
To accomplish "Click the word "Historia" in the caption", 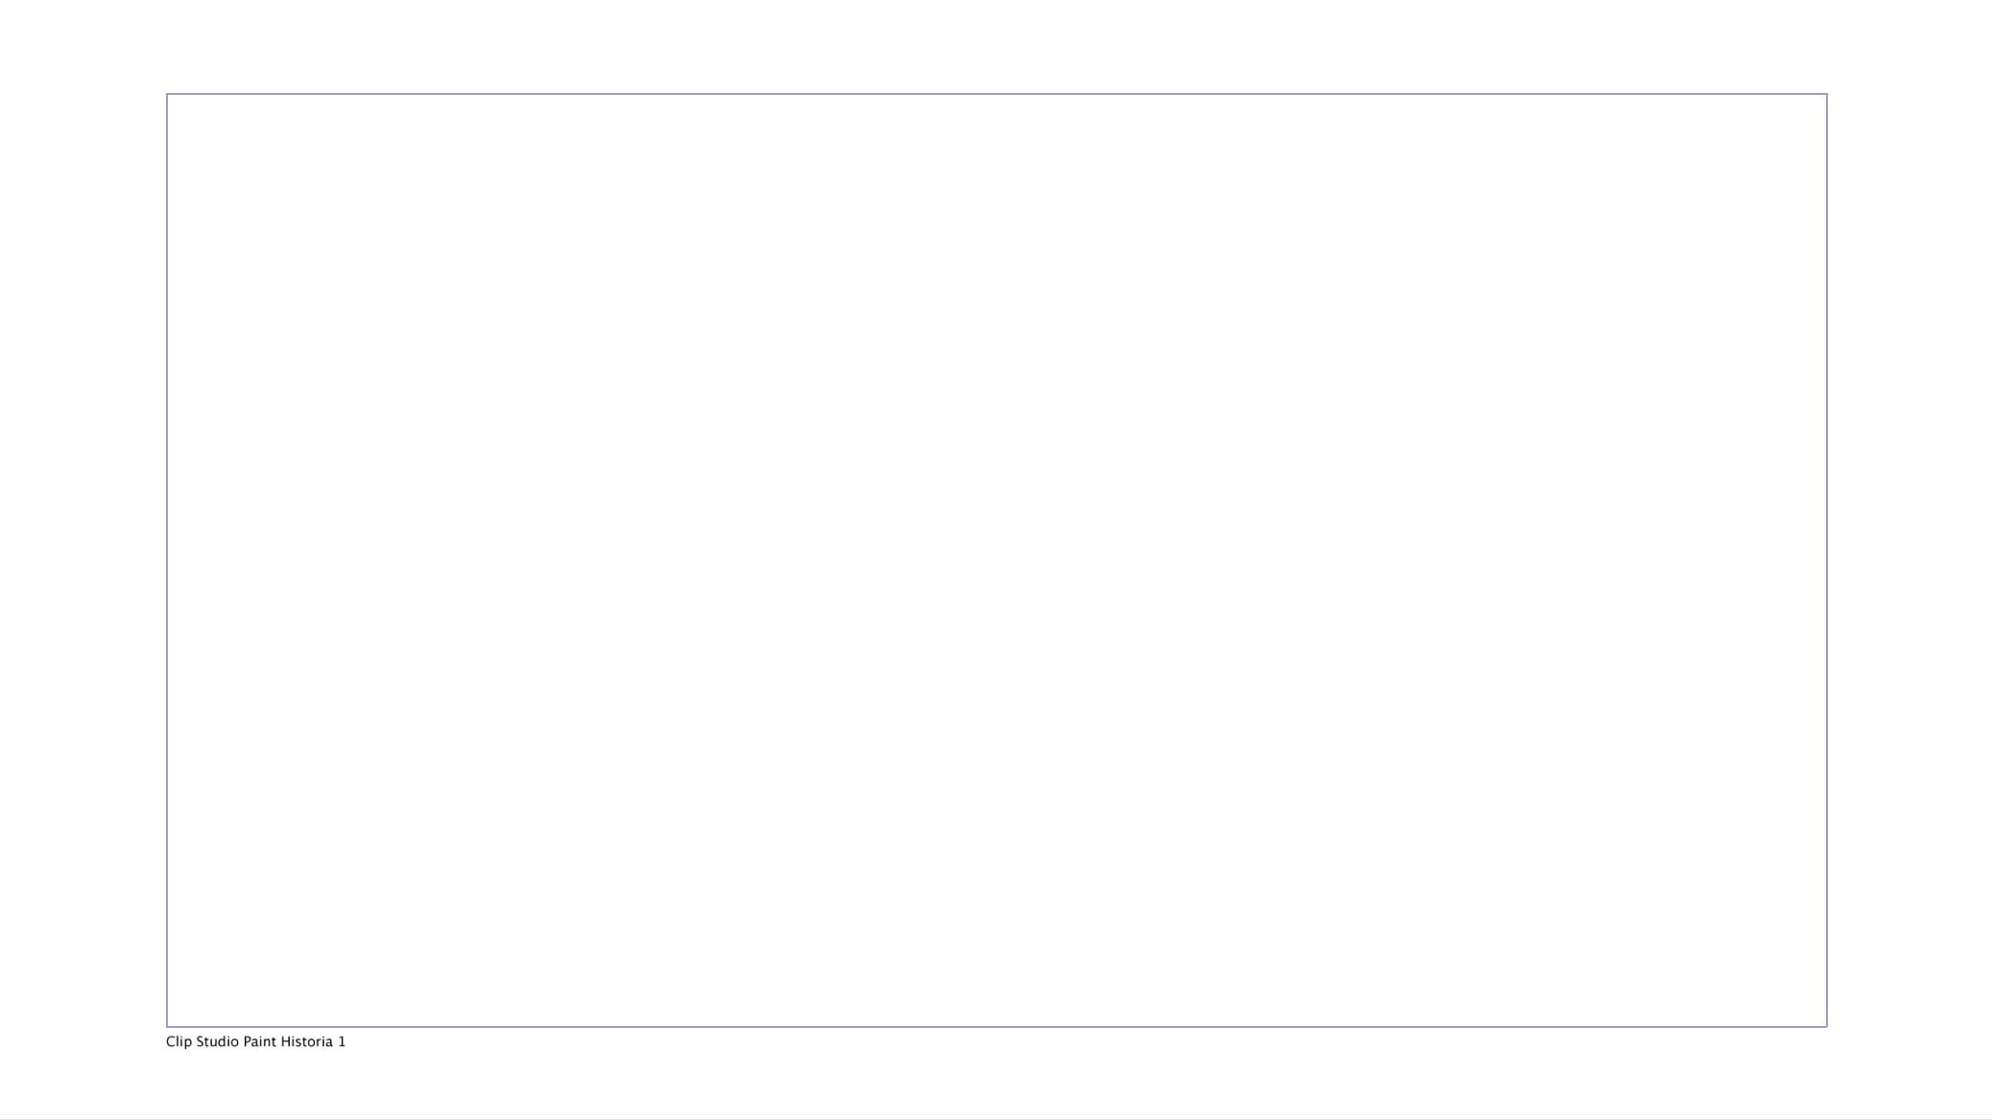I will click(x=306, y=1041).
